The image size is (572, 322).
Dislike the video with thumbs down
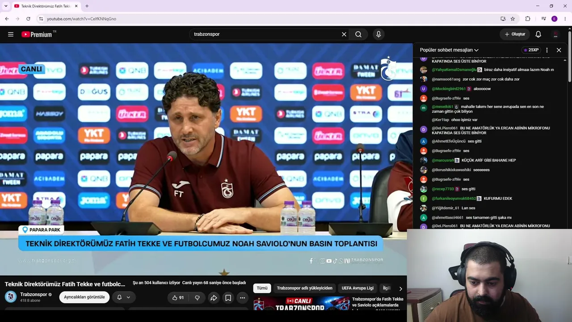(197, 297)
